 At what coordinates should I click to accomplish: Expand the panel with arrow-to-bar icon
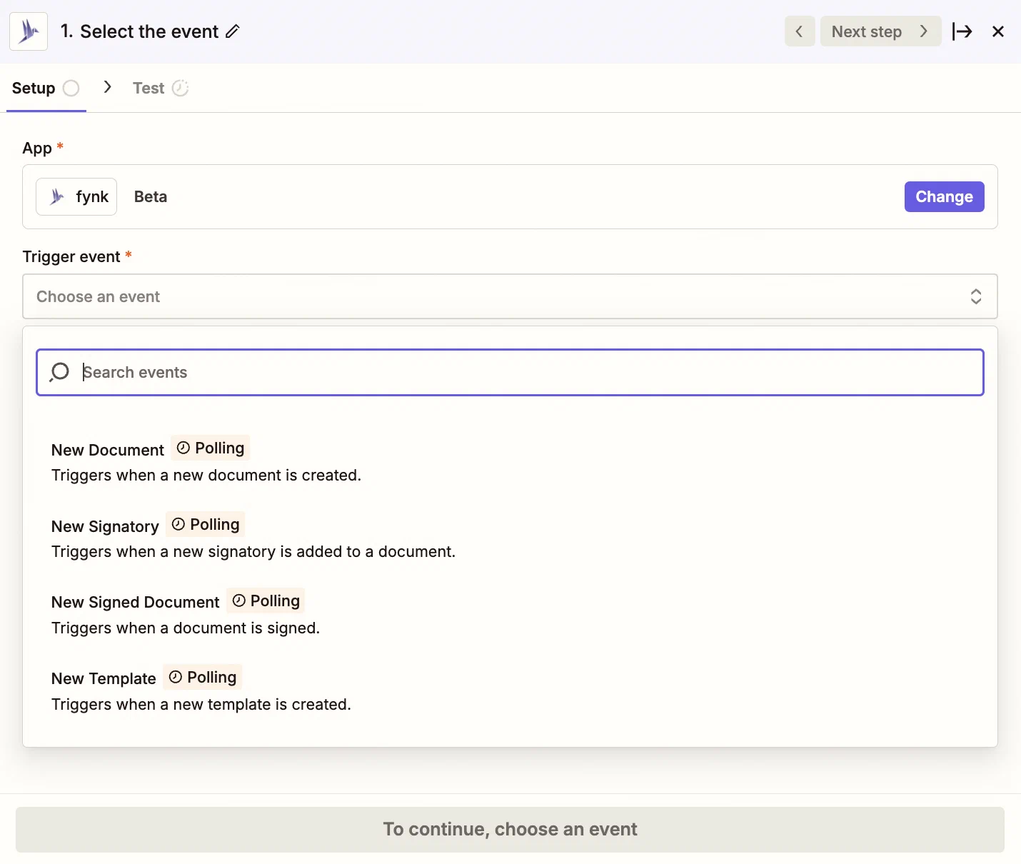[962, 31]
